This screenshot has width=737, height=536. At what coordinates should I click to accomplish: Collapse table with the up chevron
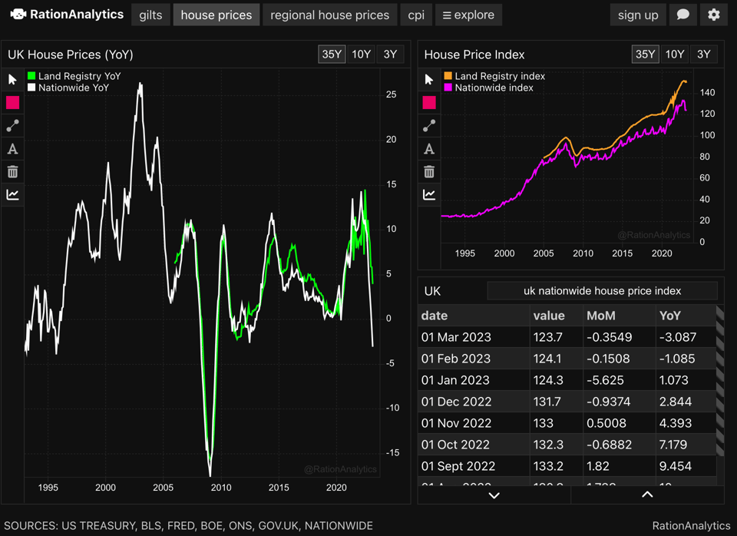(x=647, y=495)
